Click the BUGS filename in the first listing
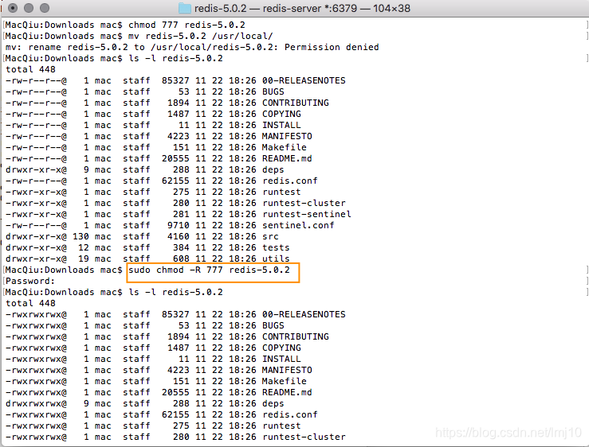This screenshot has height=447, width=589. pos(273,92)
